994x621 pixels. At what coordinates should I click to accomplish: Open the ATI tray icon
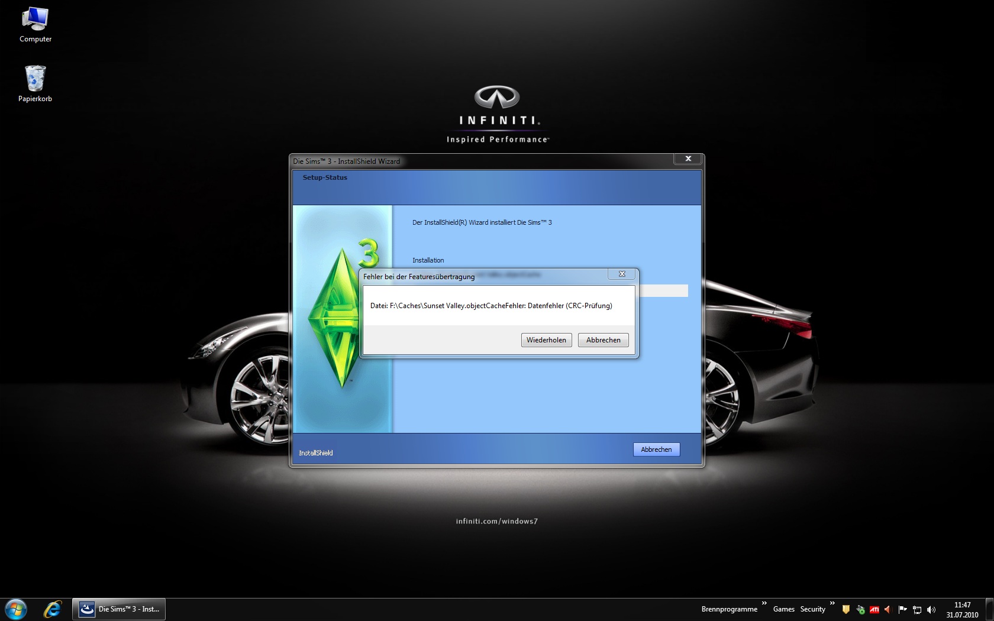click(x=874, y=609)
